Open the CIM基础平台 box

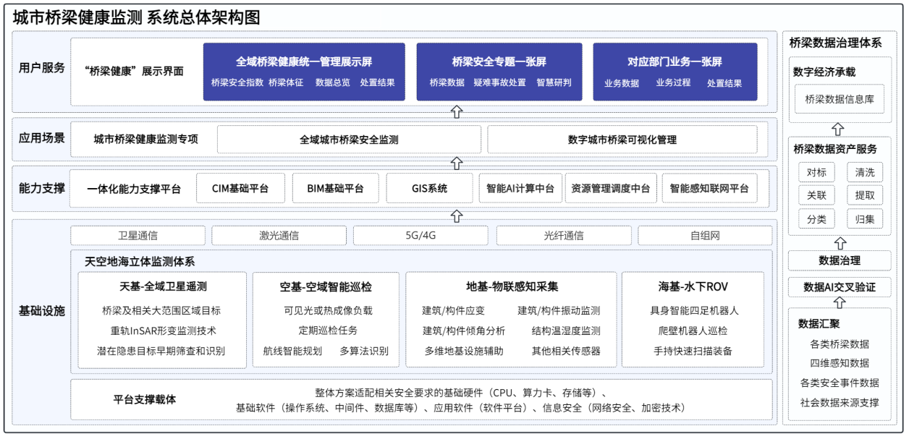coord(240,188)
